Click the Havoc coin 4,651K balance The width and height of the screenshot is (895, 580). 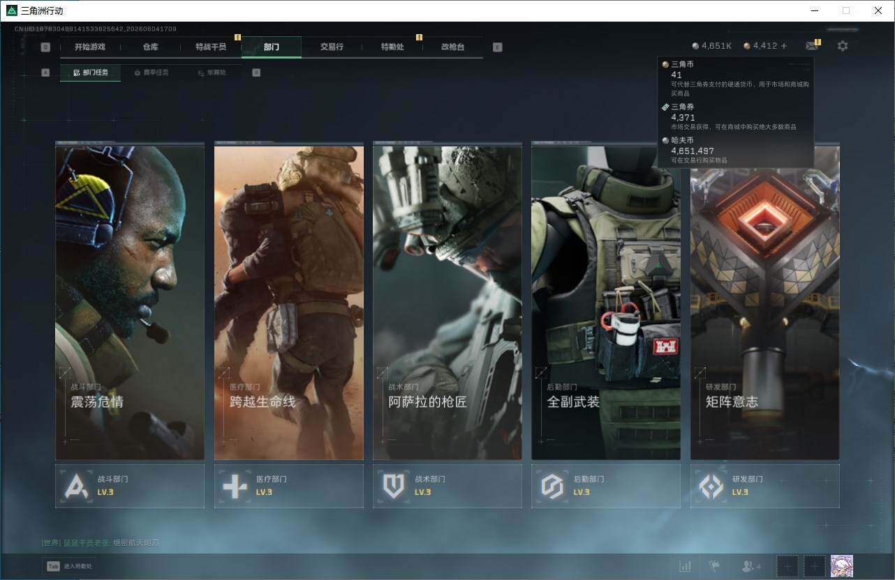(x=712, y=46)
